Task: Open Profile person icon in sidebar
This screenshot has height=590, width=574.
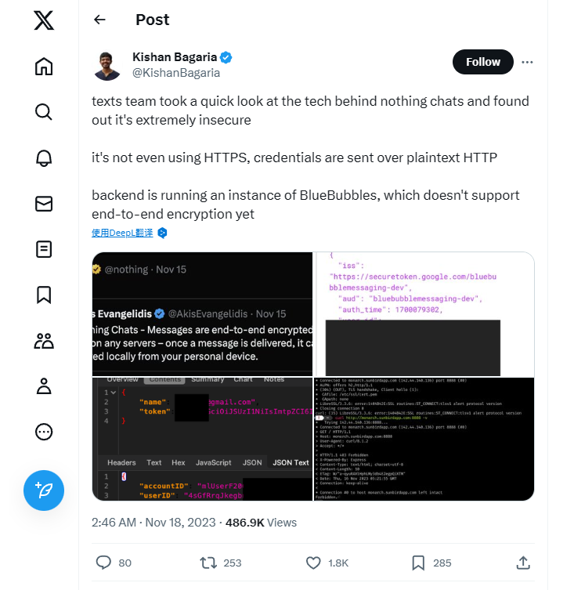Action: 44,385
